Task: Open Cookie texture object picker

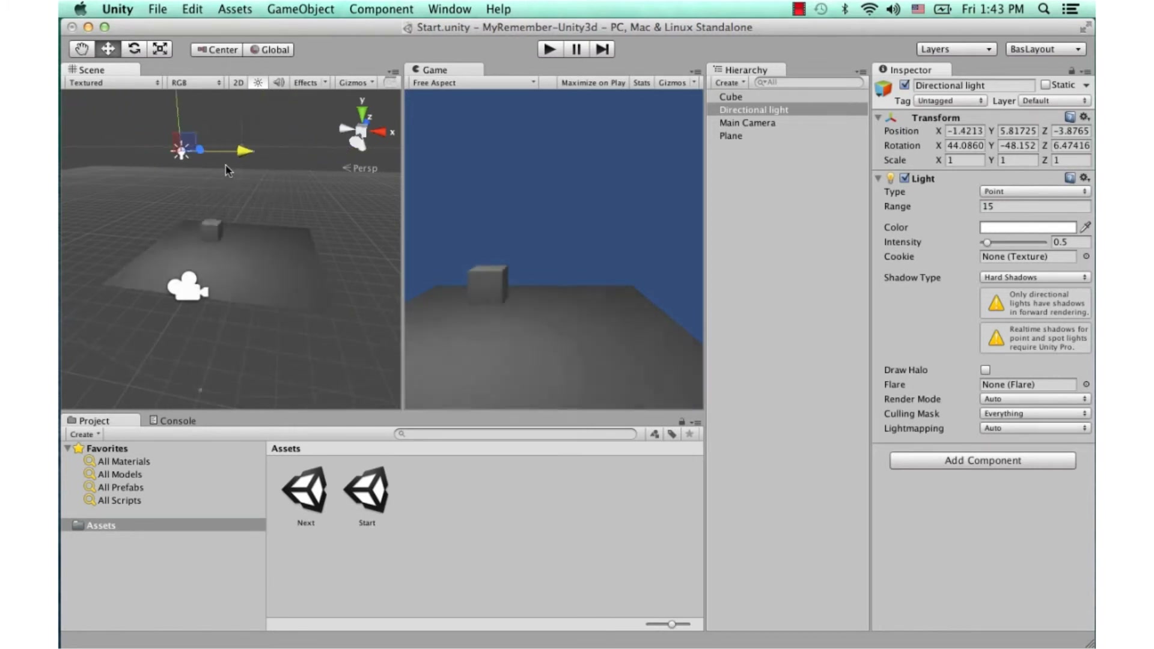Action: pyautogui.click(x=1086, y=257)
